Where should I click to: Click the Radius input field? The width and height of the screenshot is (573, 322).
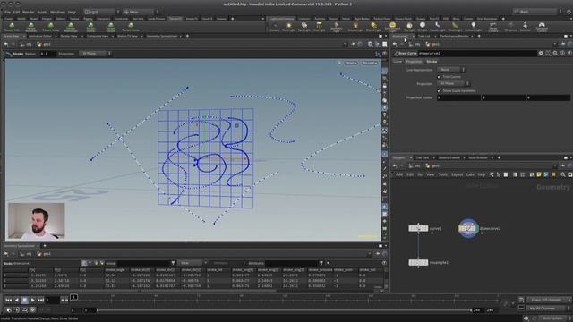point(47,54)
